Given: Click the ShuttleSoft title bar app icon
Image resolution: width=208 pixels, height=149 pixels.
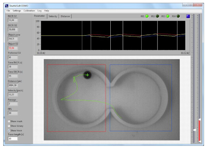Looking at the screenshot, I should (x=7, y=6).
